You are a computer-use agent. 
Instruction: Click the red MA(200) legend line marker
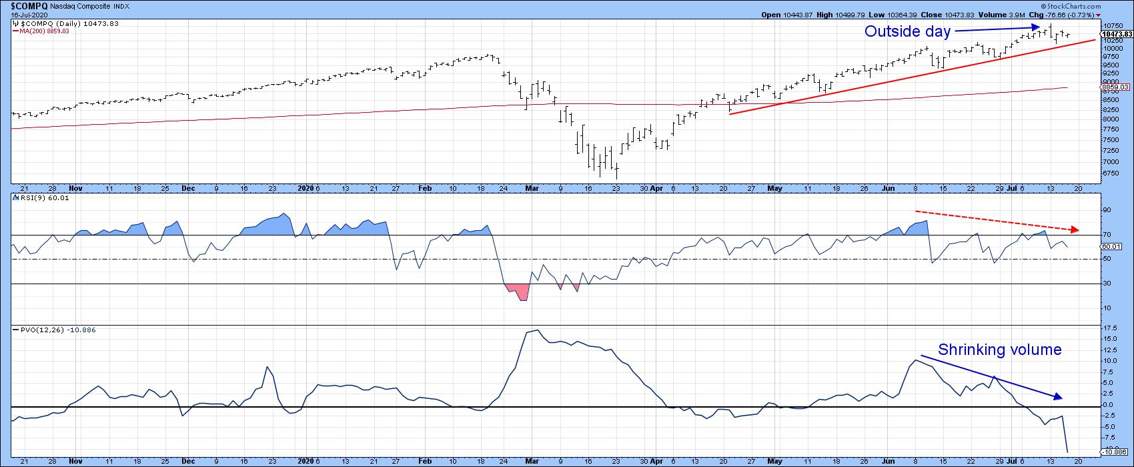tap(15, 31)
